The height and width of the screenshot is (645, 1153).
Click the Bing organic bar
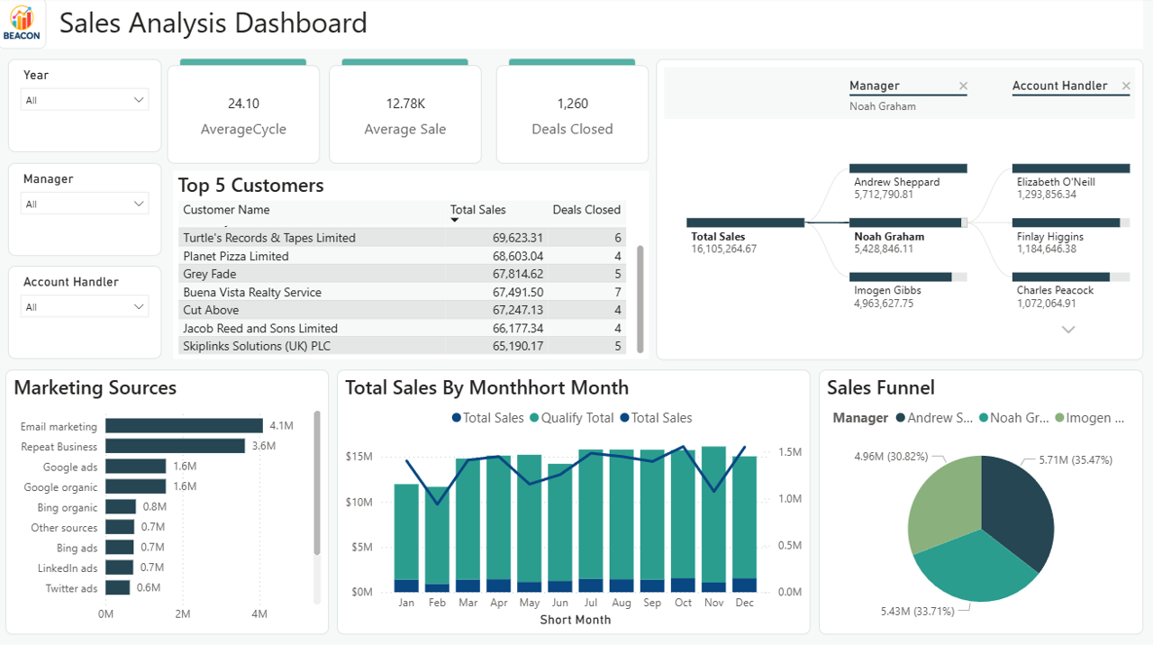[121, 507]
